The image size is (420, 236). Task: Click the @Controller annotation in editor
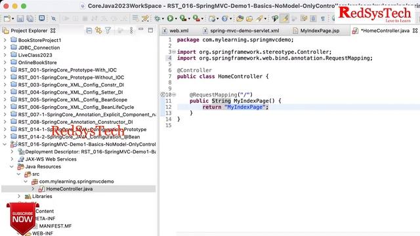[x=194, y=70]
